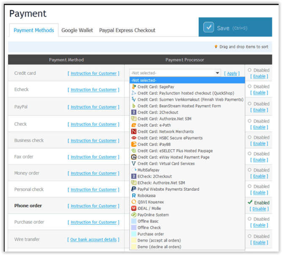Click the Offline Check purple swatch

[134, 228]
